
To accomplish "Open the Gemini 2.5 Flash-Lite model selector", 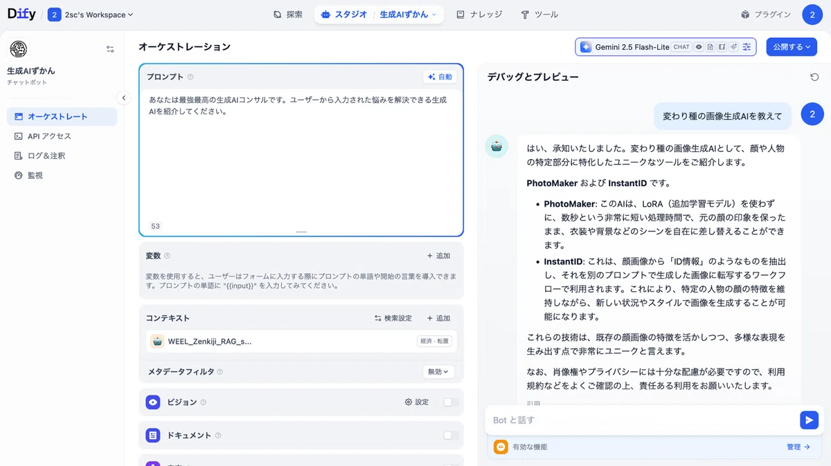I will [665, 47].
